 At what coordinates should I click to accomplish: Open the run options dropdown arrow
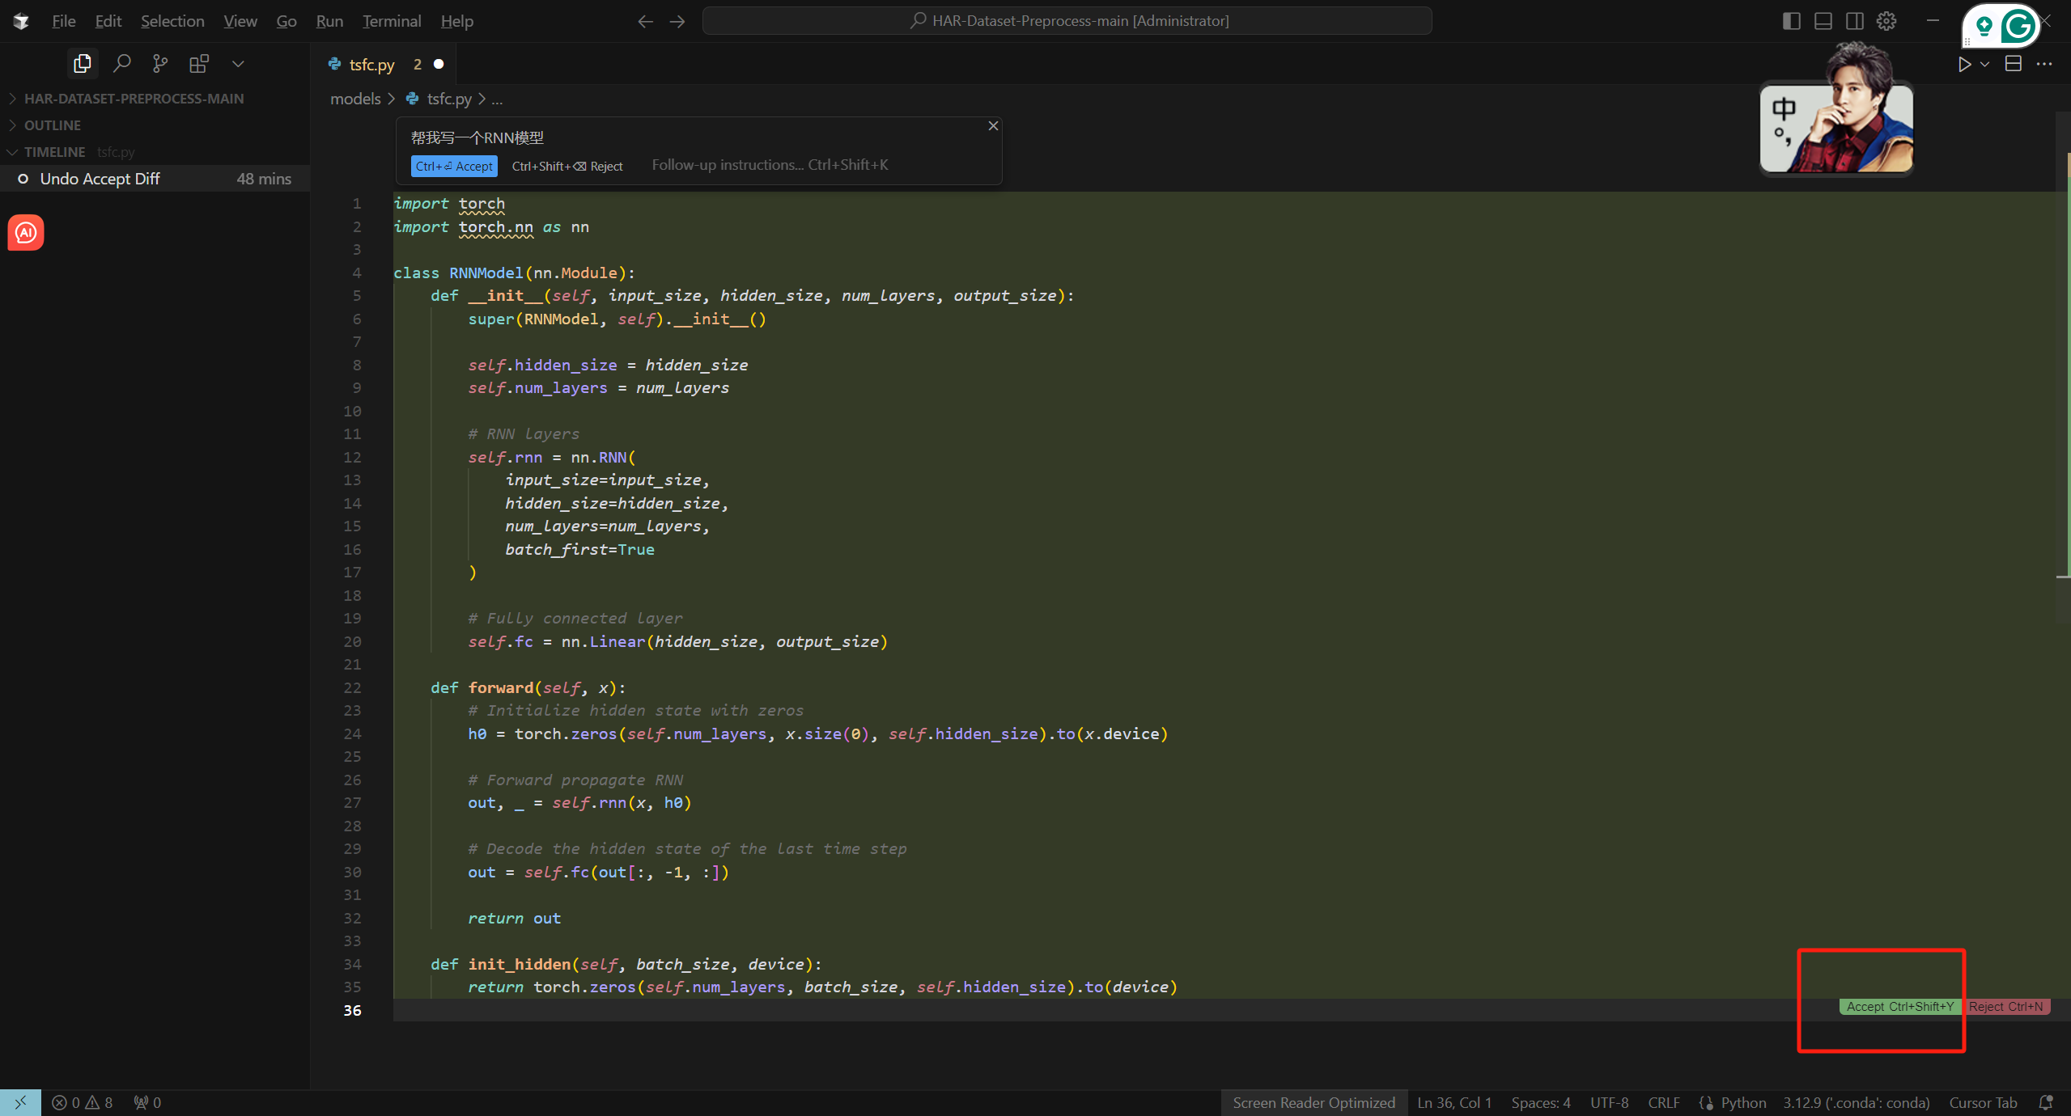[x=1984, y=64]
